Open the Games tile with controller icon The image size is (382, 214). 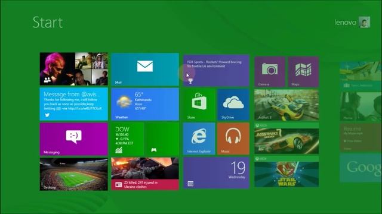click(162, 139)
